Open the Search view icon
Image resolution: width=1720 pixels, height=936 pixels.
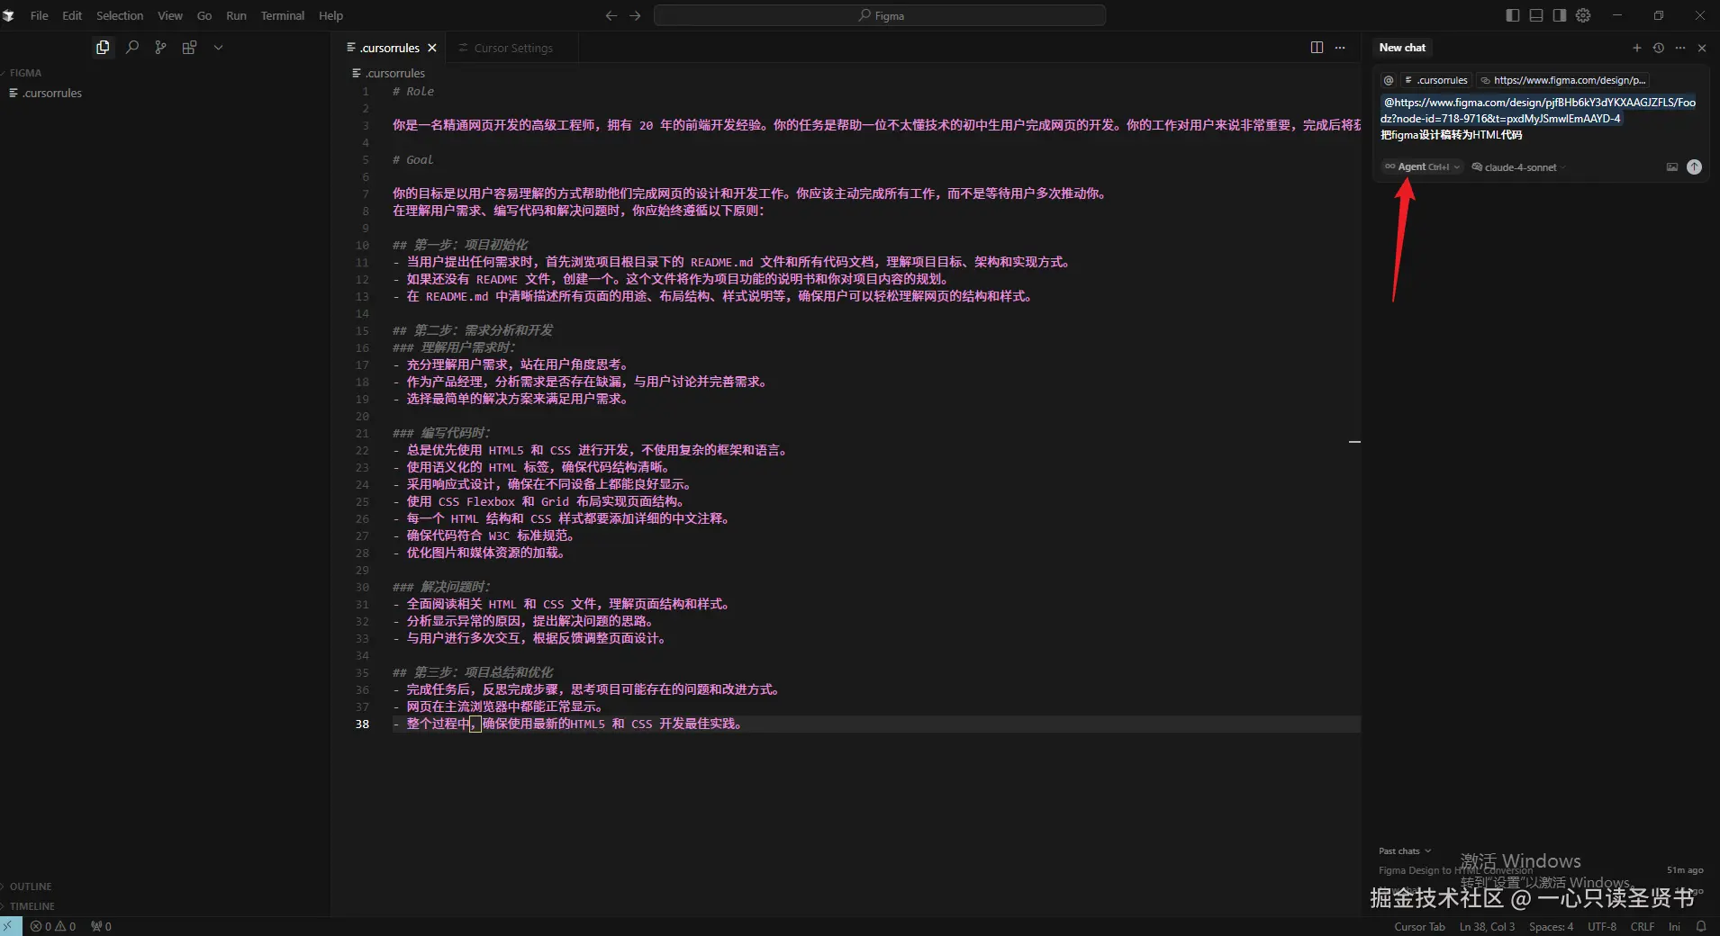click(132, 48)
